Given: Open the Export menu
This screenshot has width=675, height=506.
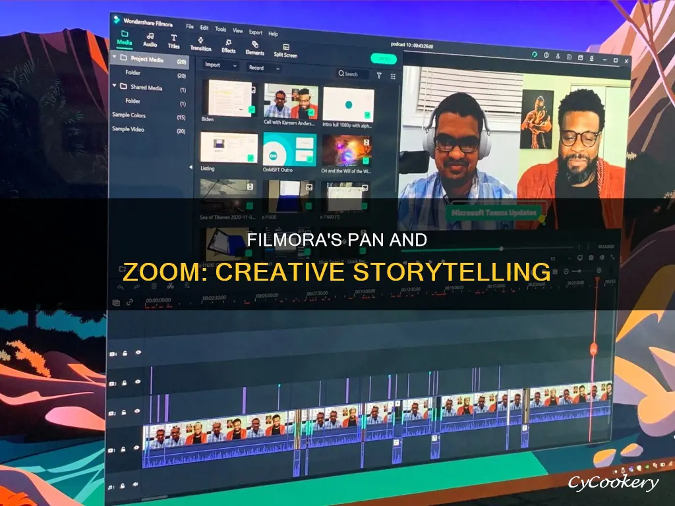Looking at the screenshot, I should (x=255, y=32).
